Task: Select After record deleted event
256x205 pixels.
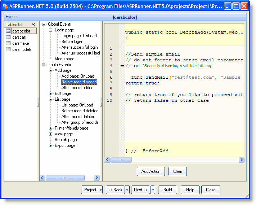Action: coord(78,117)
